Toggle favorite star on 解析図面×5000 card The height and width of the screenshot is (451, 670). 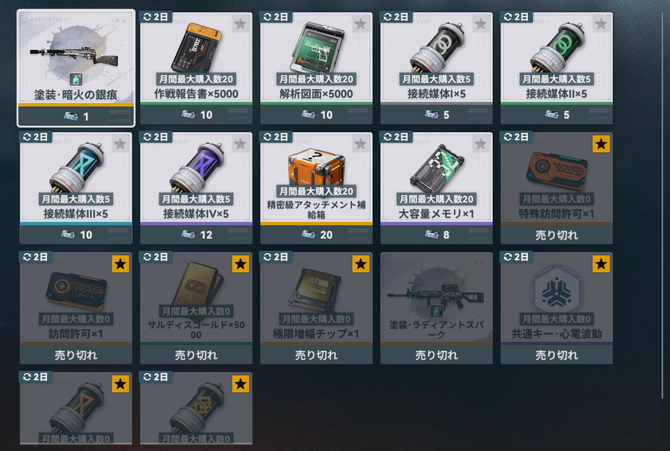pyautogui.click(x=361, y=24)
